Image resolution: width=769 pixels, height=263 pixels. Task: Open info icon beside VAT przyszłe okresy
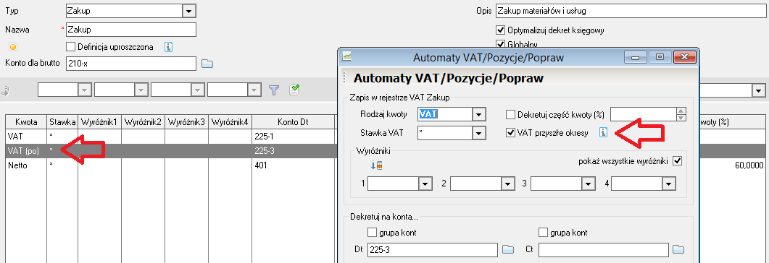coord(603,132)
